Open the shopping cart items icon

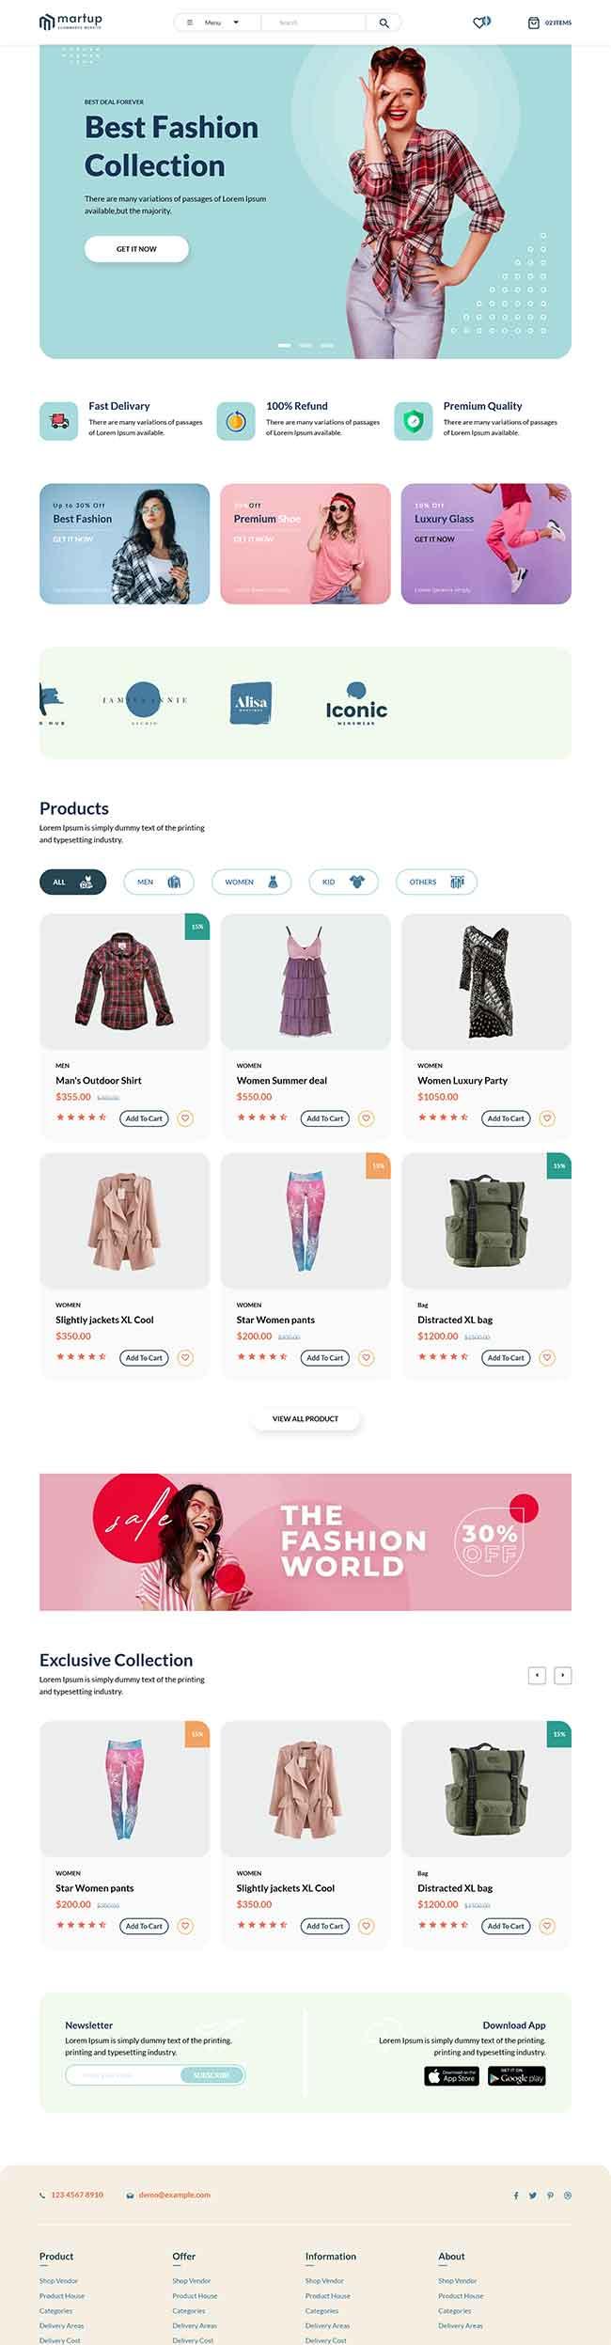[x=533, y=23]
